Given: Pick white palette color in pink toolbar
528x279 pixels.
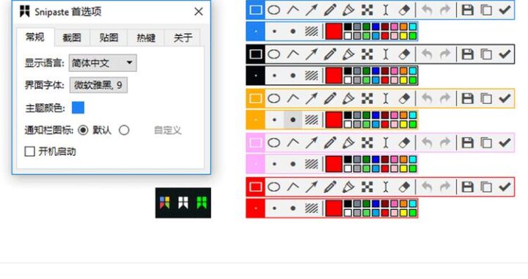Looking at the screenshot, I should (x=348, y=168).
